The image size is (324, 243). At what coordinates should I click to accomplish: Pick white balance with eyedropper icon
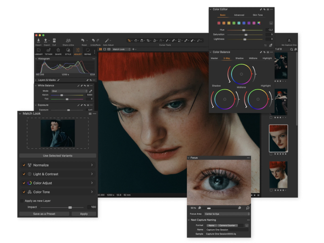pyautogui.click(x=90, y=91)
